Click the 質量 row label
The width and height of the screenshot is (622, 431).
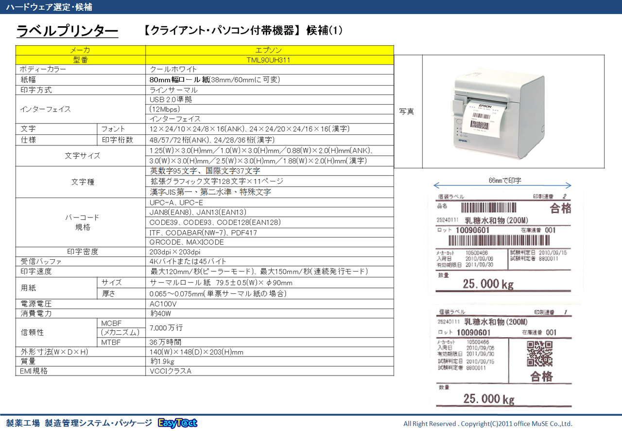coord(28,361)
